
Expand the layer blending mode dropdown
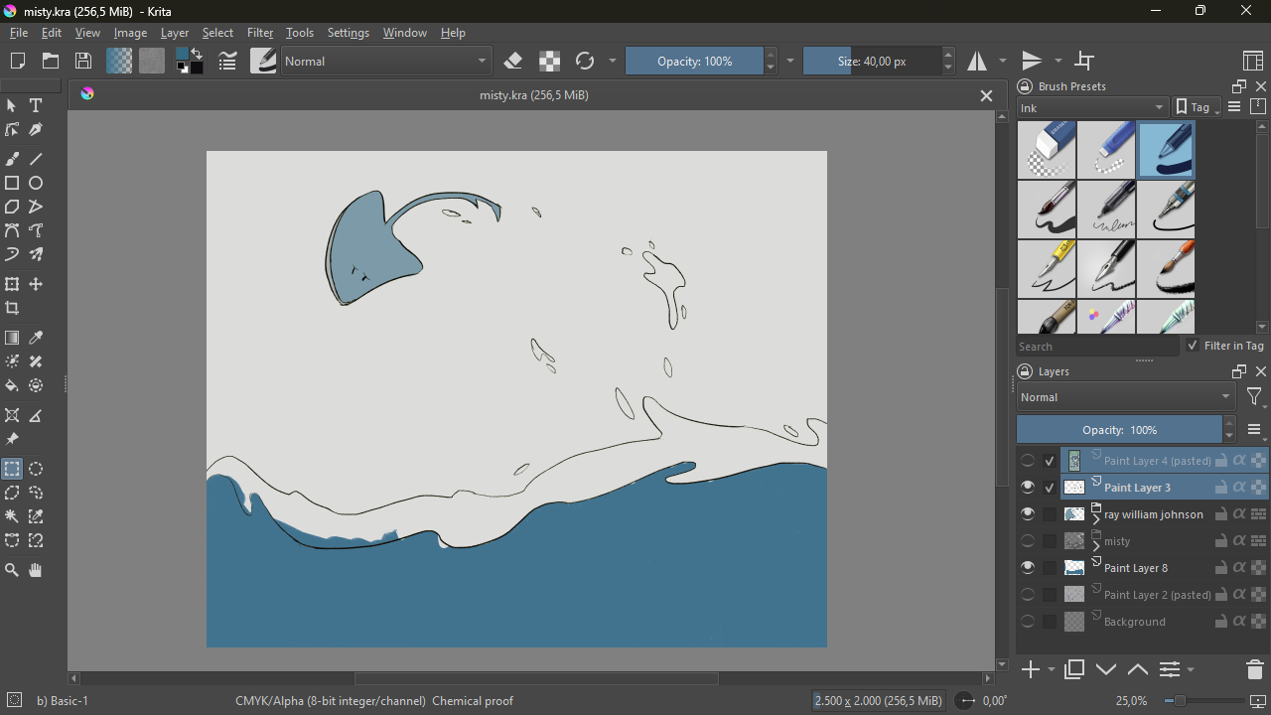1126,397
